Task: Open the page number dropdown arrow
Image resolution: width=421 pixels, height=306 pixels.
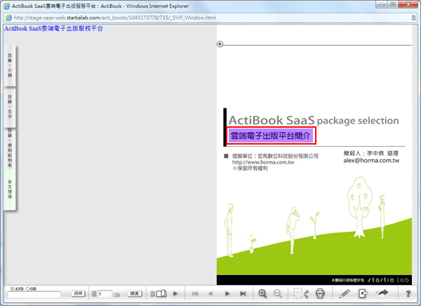Action: pyautogui.click(x=94, y=294)
